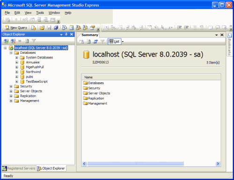Open a new Database Engine Query
Image resolution: width=234 pixels, height=180 pixels.
click(x=33, y=28)
